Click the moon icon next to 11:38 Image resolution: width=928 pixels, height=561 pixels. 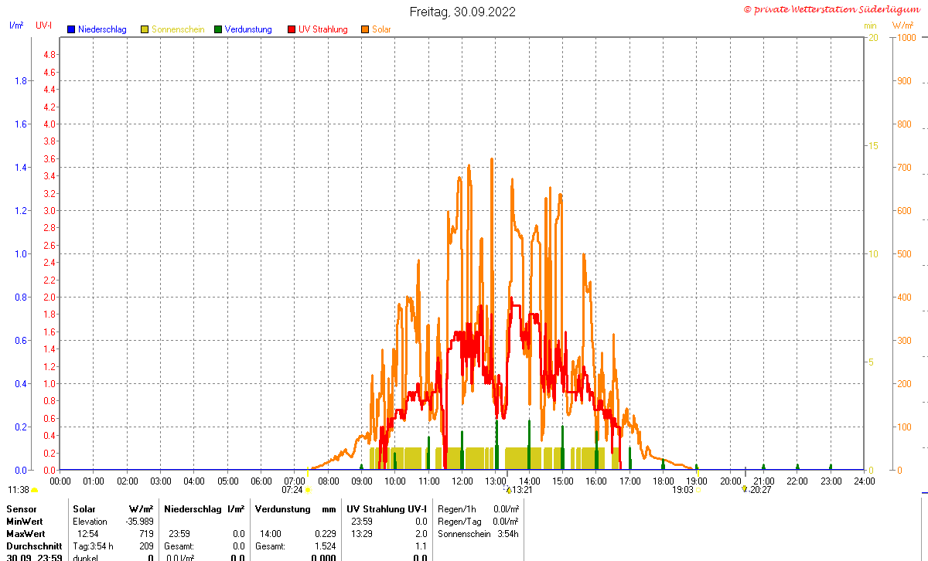click(34, 490)
